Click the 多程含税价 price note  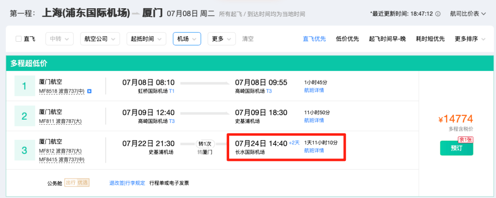click(461, 129)
